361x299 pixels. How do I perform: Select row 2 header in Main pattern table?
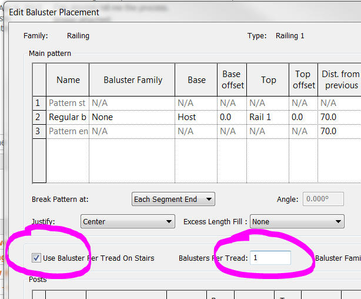tap(39, 117)
